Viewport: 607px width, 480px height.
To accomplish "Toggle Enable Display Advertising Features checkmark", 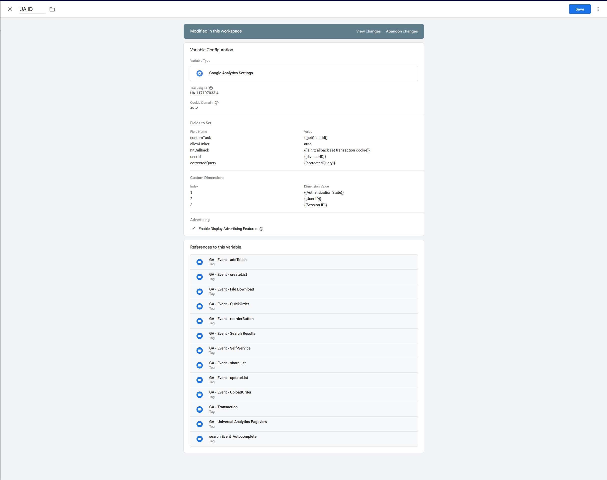I will 193,228.
